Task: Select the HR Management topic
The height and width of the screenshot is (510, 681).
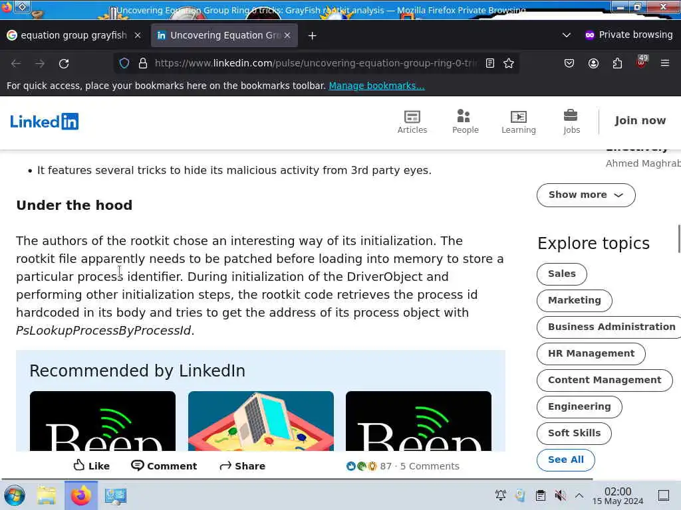Action: (591, 353)
